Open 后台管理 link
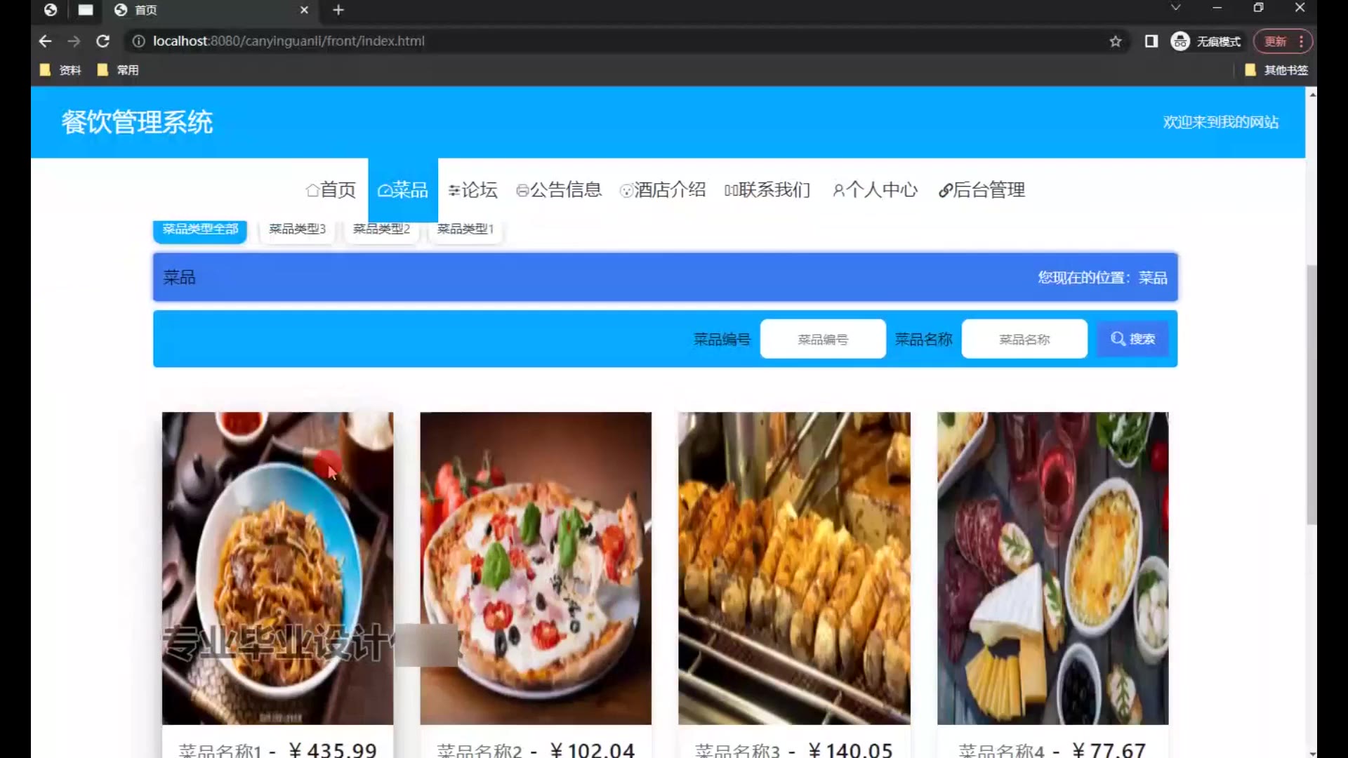The image size is (1348, 758). pos(982,189)
